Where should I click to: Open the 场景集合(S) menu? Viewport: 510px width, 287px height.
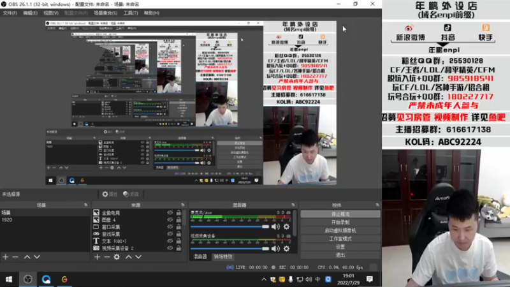click(106, 13)
